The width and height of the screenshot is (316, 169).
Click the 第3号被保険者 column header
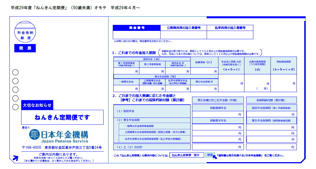tap(152, 64)
